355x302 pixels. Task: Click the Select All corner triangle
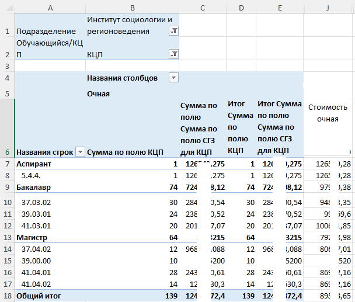pyautogui.click(x=9, y=8)
